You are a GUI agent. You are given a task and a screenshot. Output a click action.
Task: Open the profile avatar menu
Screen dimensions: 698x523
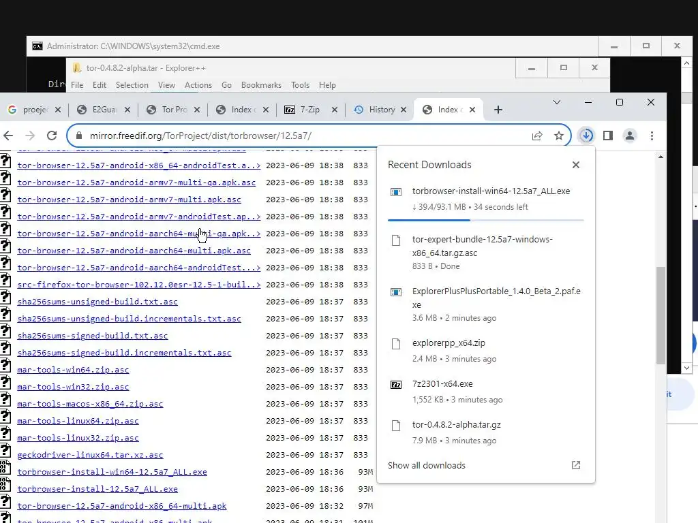click(x=629, y=136)
